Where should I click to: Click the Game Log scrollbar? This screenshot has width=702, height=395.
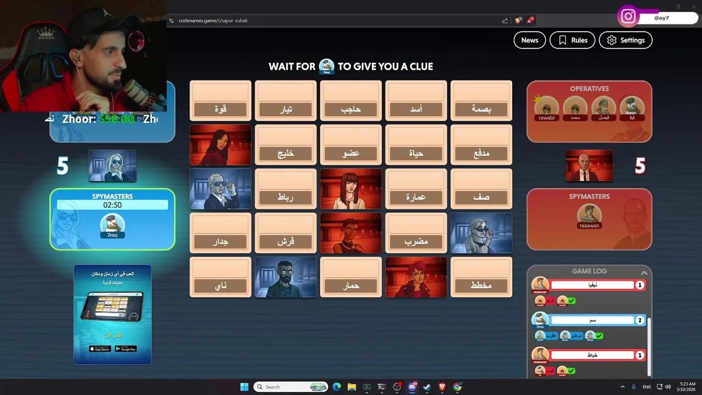[x=650, y=346]
